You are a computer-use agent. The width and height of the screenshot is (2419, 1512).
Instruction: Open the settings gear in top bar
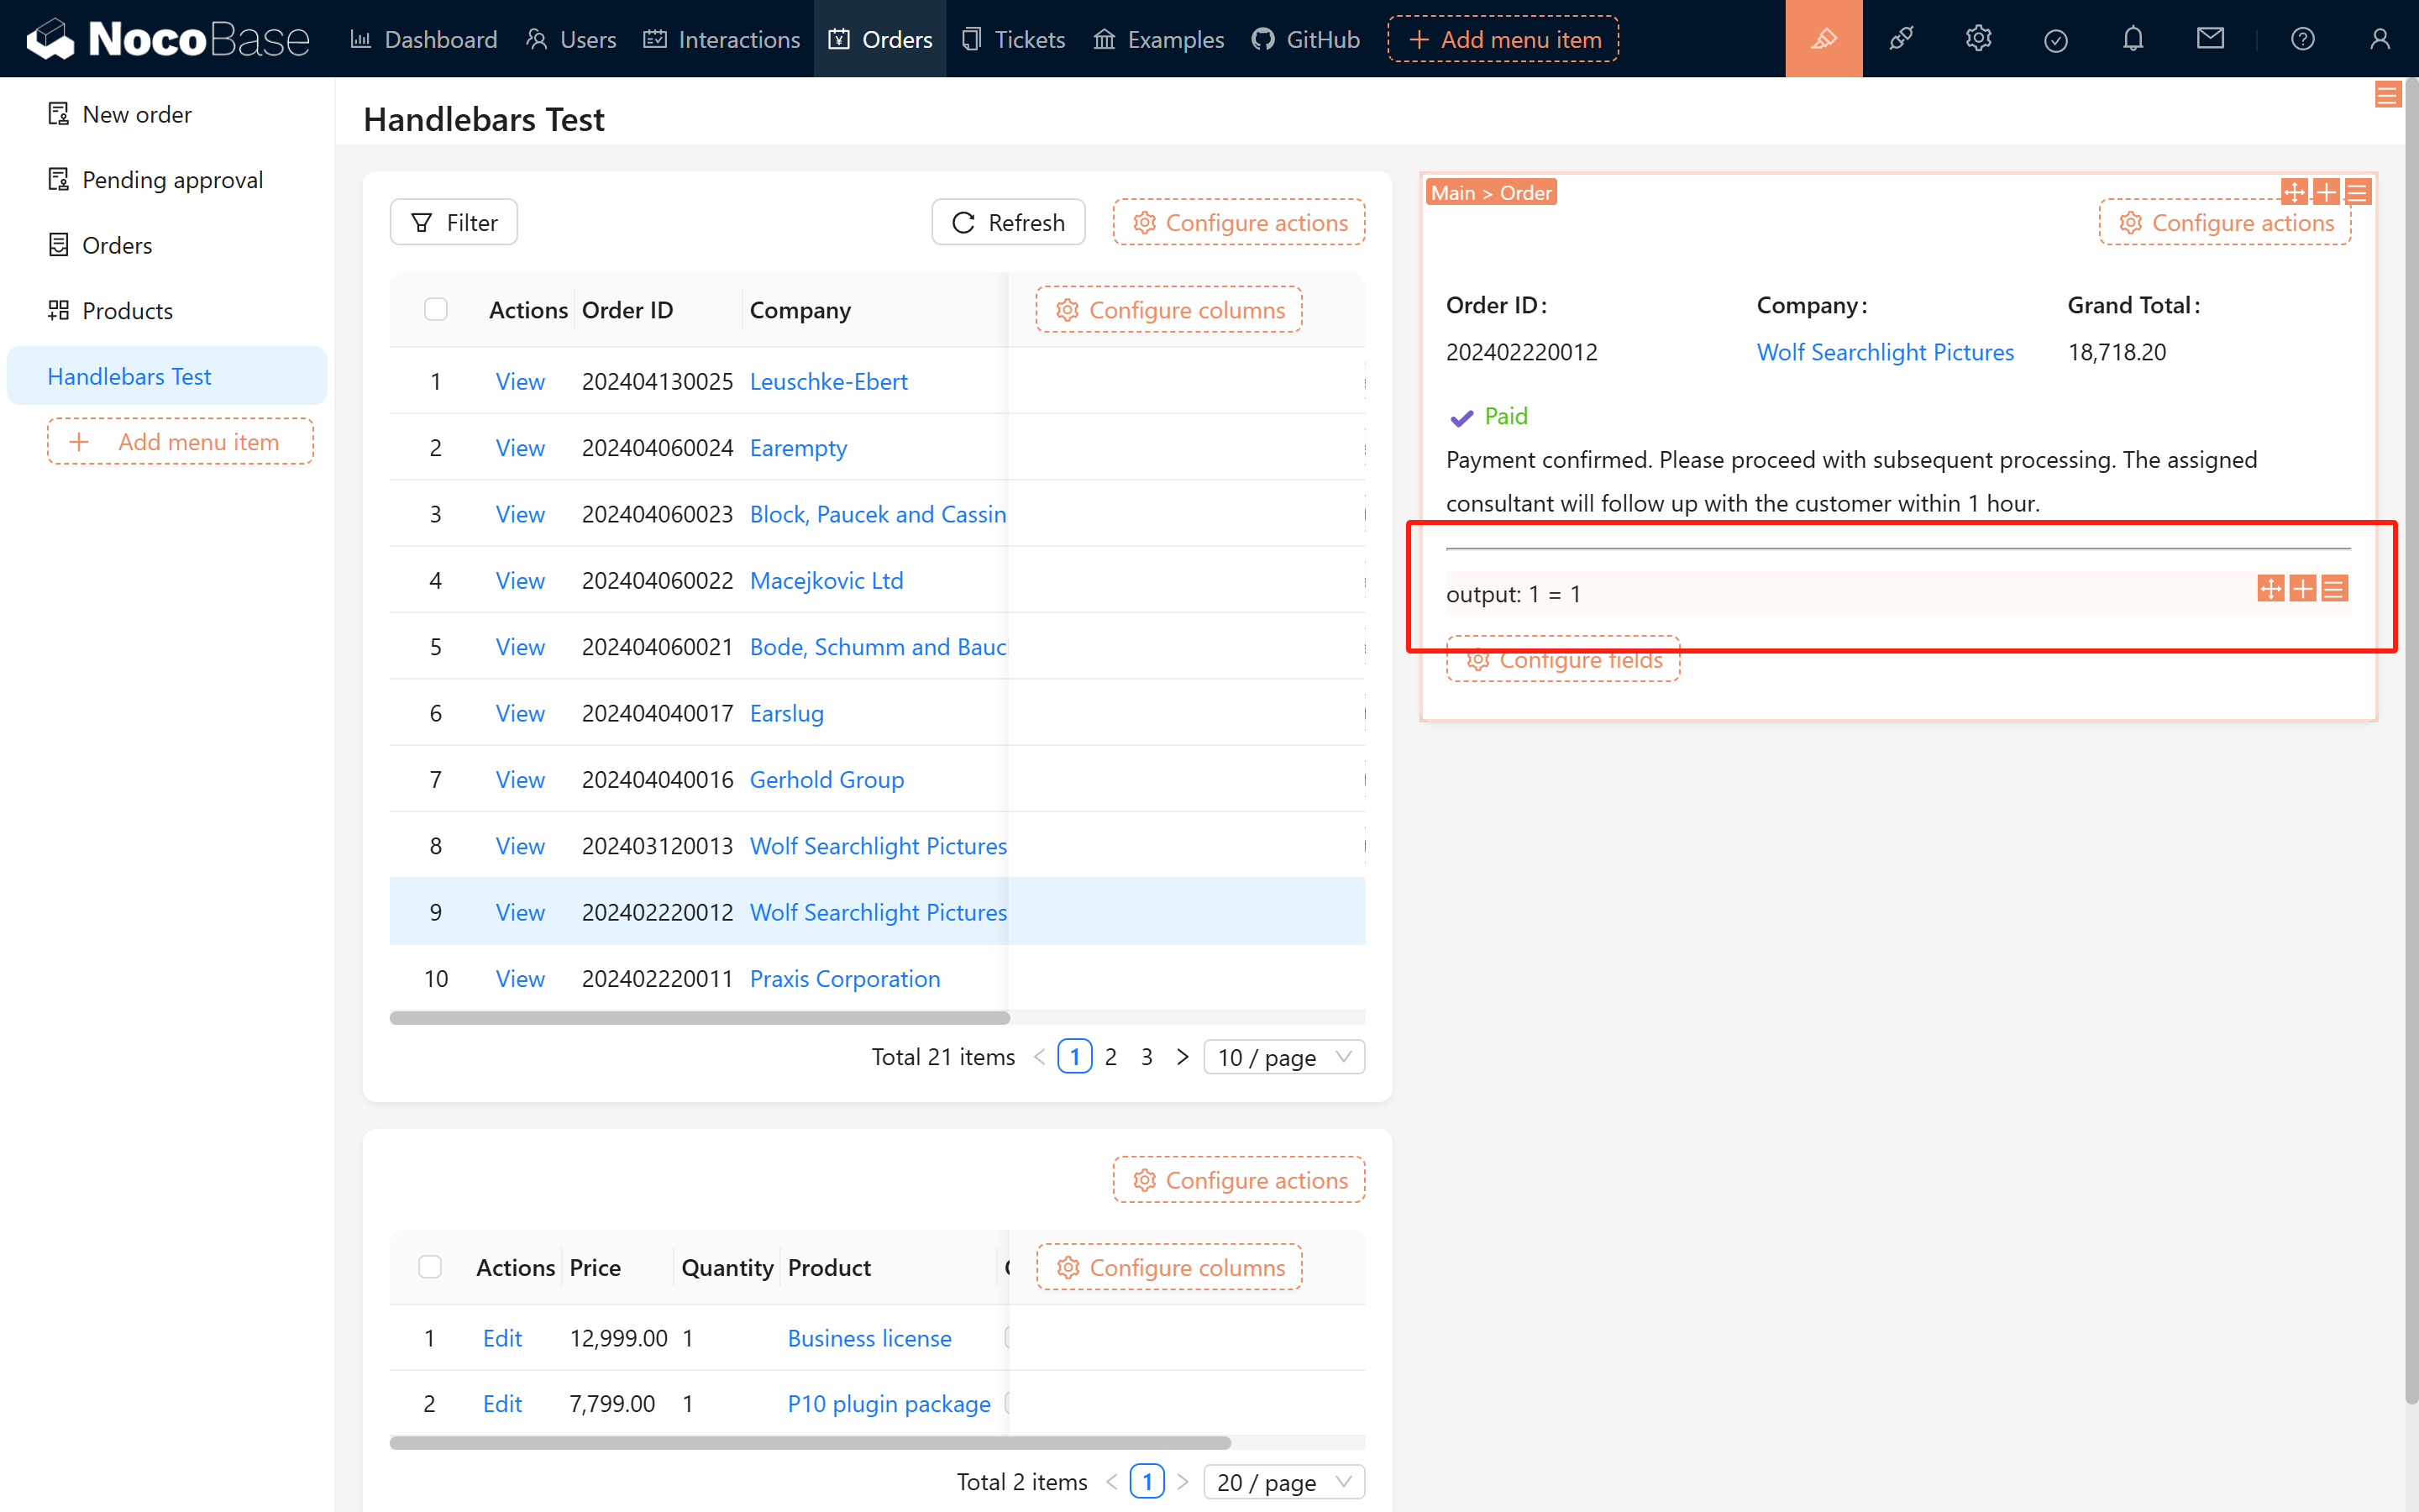coord(1978,39)
